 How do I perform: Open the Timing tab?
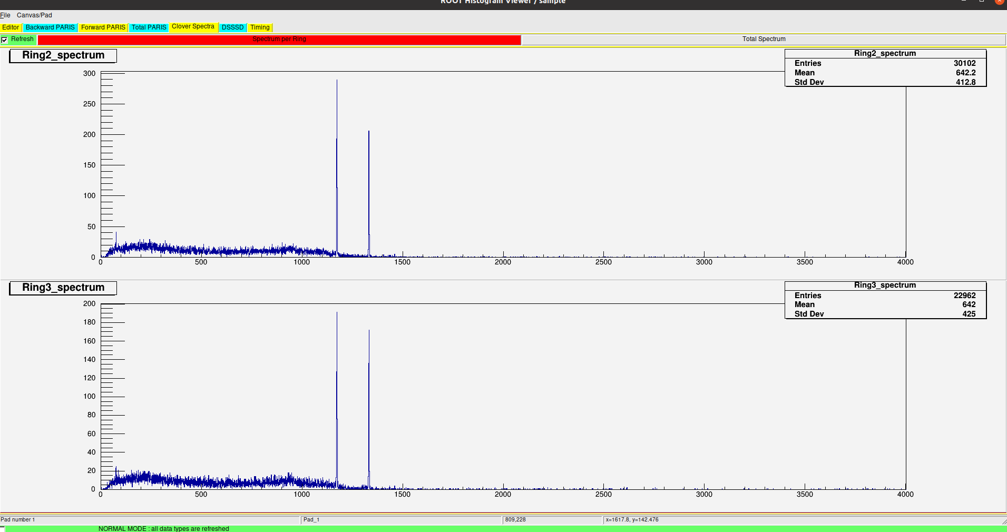[260, 27]
